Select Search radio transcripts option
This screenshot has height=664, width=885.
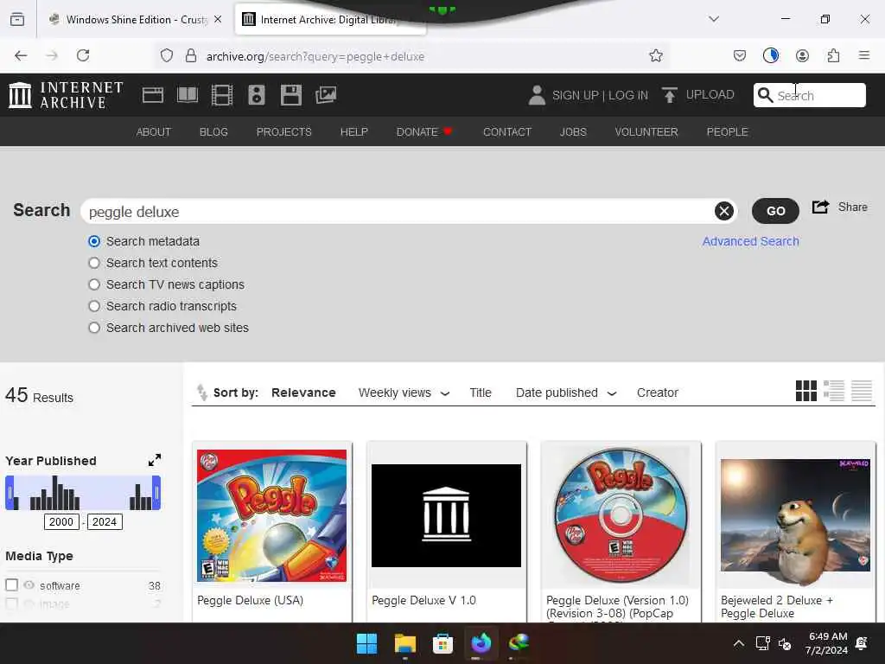pos(94,306)
